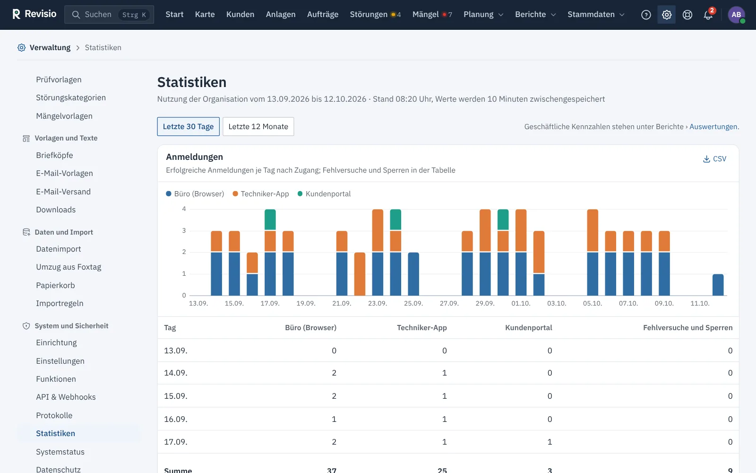Open API & Webhooks sidebar entry
This screenshot has width=756, height=473.
[66, 397]
